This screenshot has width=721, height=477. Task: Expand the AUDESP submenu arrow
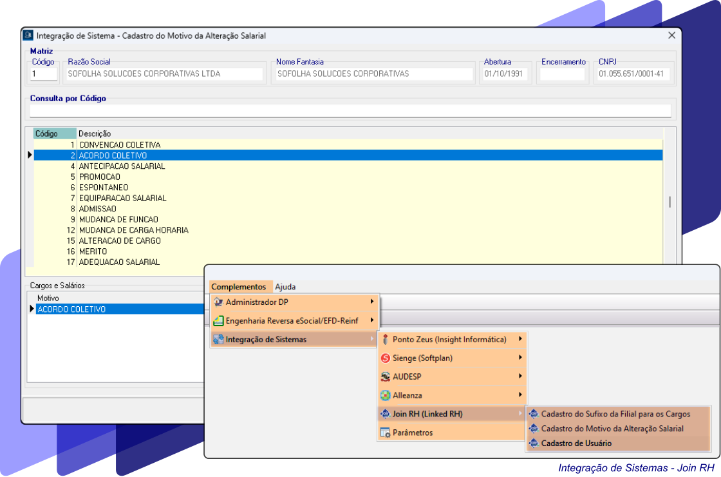click(x=520, y=376)
